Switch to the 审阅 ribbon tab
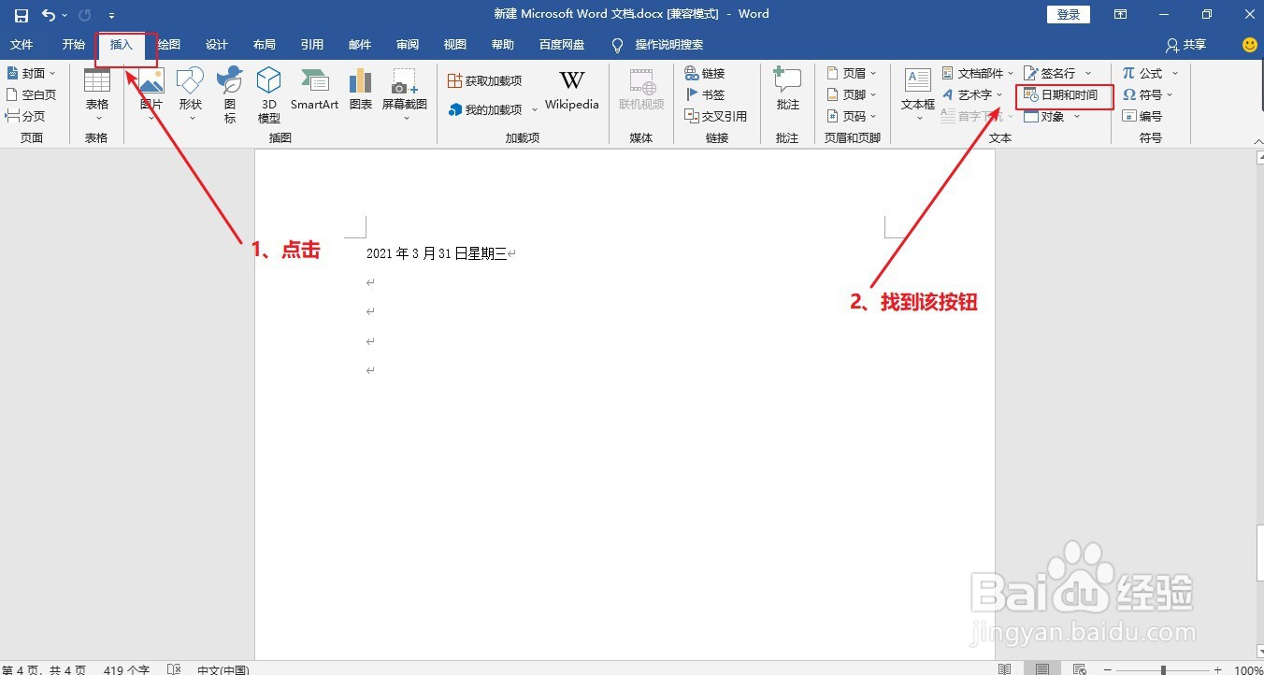The width and height of the screenshot is (1264, 675). [407, 44]
